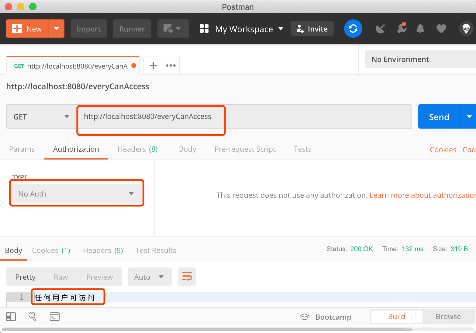
Task: Select the response Body tab
Action: point(14,251)
